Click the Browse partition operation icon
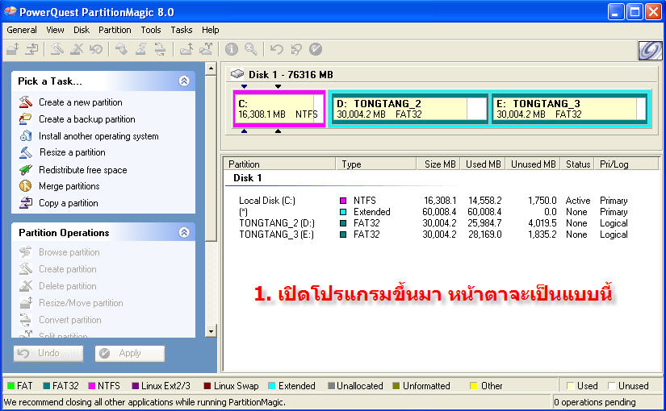This screenshot has width=666, height=411. [26, 252]
